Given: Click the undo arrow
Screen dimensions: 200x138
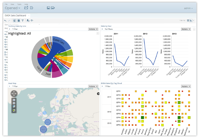Looking at the screenshot, I should tap(5, 21).
